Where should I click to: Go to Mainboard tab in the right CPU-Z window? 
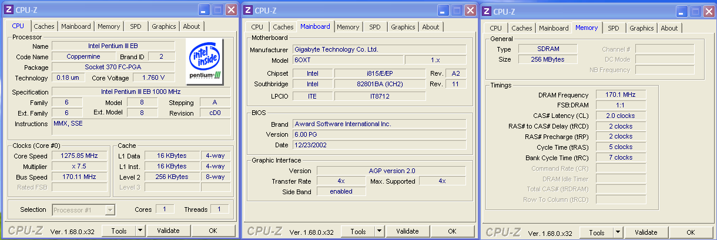554,28
